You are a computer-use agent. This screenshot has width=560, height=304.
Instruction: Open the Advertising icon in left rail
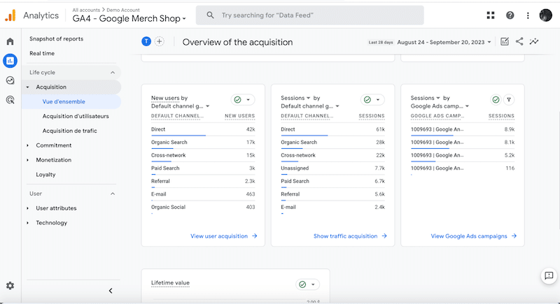click(x=10, y=100)
